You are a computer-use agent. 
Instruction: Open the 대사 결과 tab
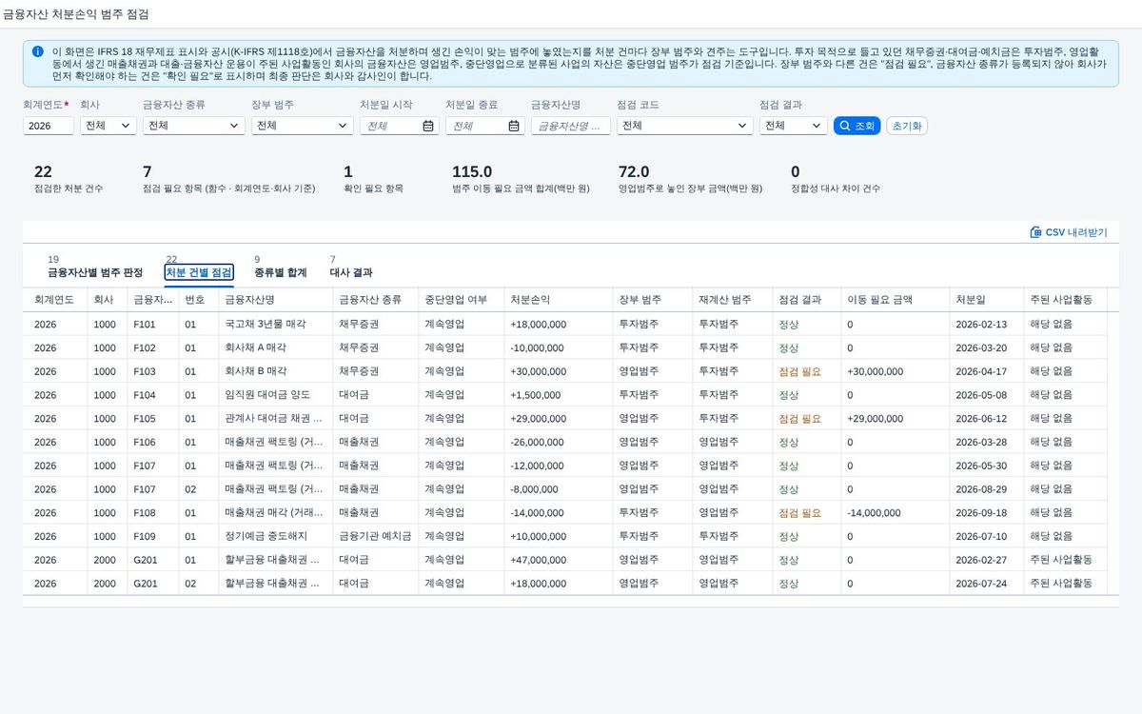[351, 272]
